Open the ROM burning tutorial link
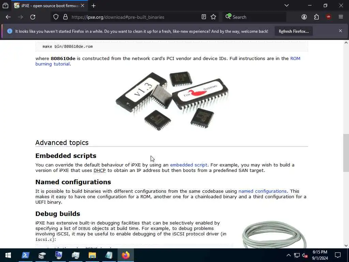 point(168,61)
